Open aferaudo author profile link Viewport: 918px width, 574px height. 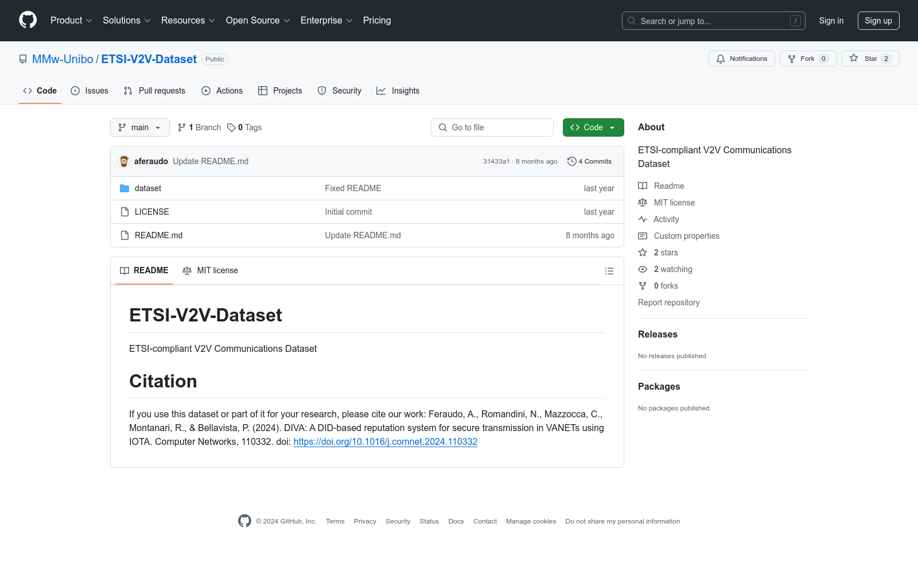pyautogui.click(x=151, y=161)
